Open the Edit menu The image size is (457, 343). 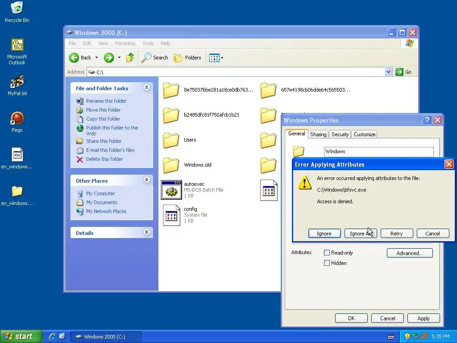[87, 43]
